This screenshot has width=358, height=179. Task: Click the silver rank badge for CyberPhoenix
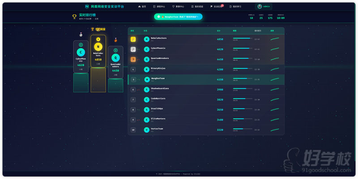[133, 49]
